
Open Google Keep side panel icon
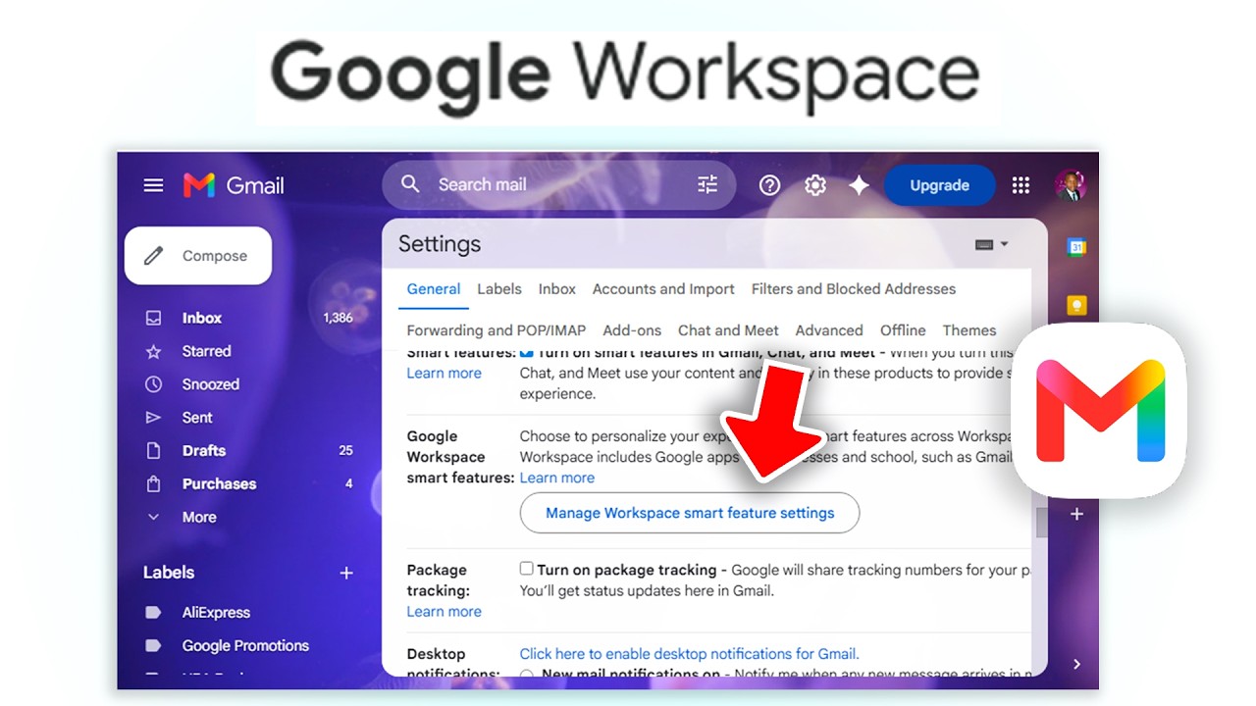[1076, 305]
